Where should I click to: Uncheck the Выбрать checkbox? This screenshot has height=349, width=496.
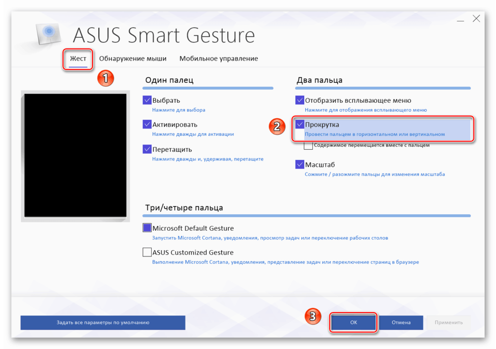coord(147,100)
